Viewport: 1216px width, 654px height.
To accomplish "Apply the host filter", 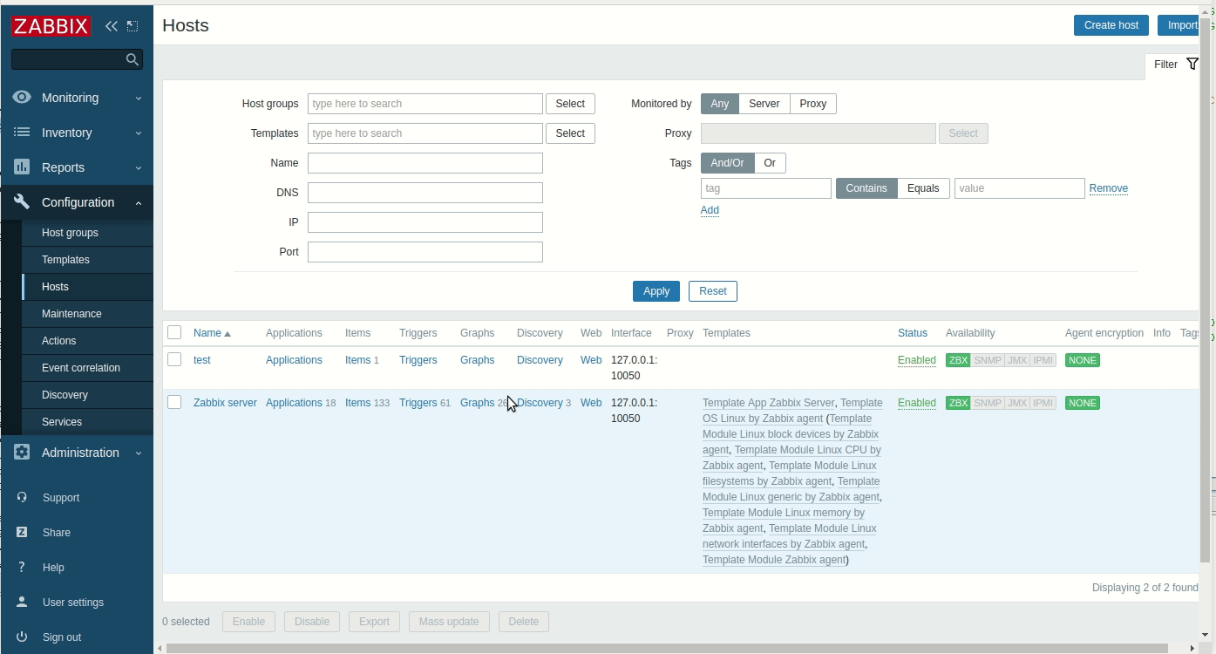I will coord(656,291).
